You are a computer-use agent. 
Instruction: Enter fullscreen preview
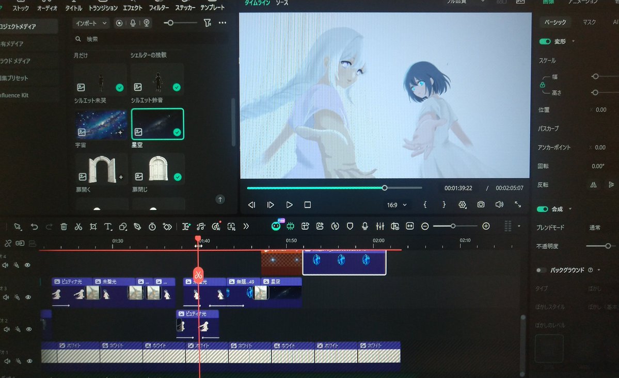click(x=517, y=204)
